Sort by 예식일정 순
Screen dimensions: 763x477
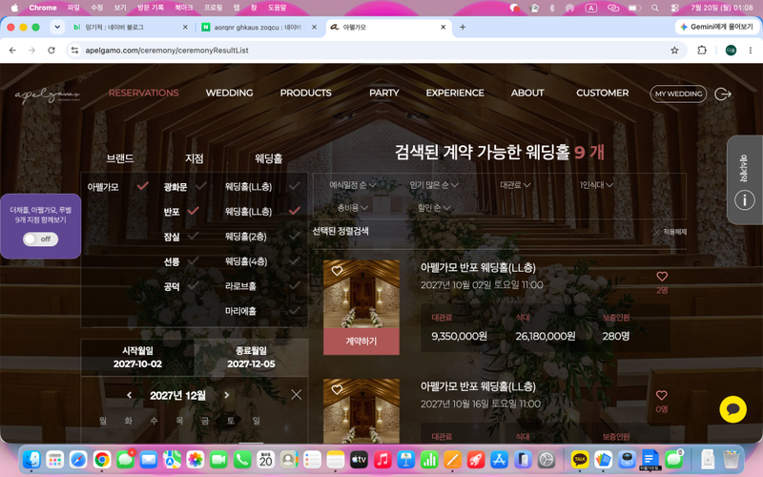click(352, 185)
